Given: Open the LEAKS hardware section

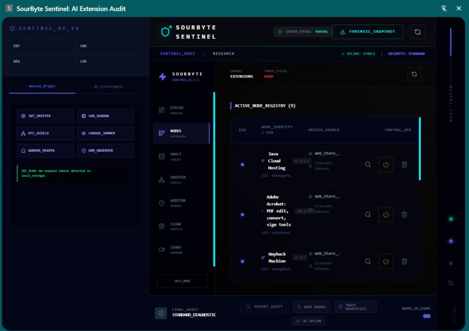Looking at the screenshot, I should [x=182, y=250].
